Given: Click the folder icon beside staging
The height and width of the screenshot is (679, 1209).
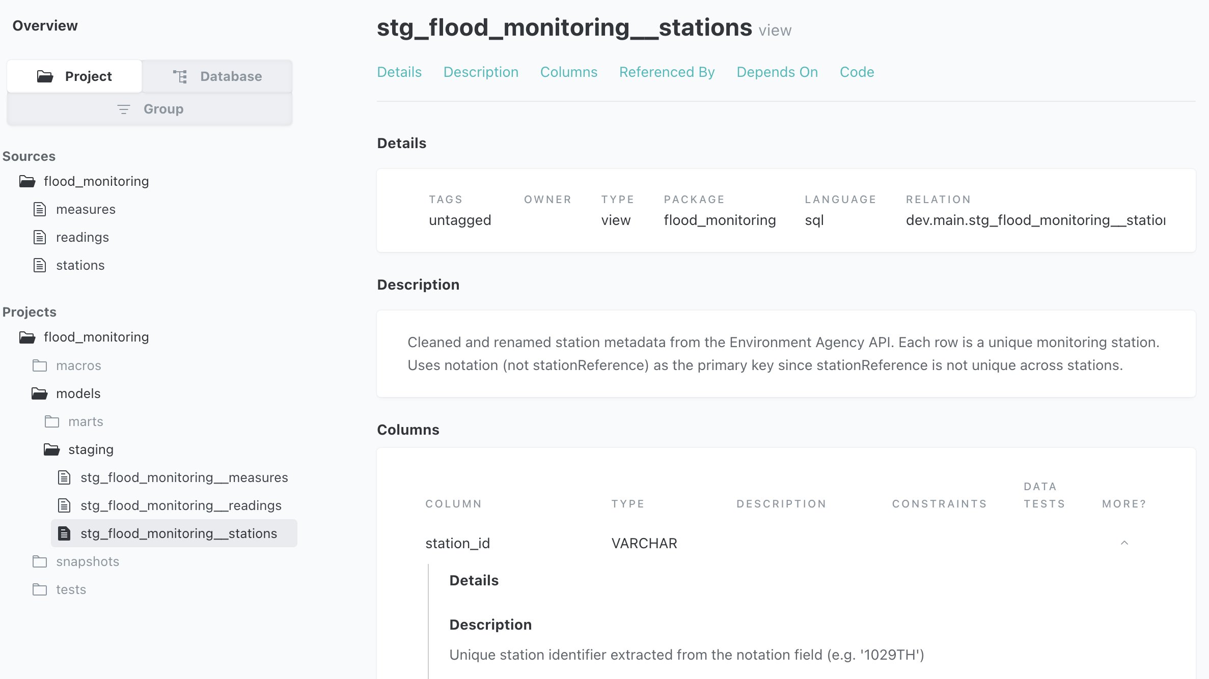Looking at the screenshot, I should pos(51,449).
